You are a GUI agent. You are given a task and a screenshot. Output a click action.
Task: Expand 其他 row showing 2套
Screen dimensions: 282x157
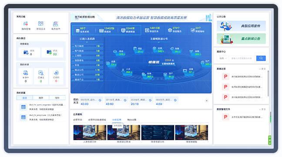[87, 65]
